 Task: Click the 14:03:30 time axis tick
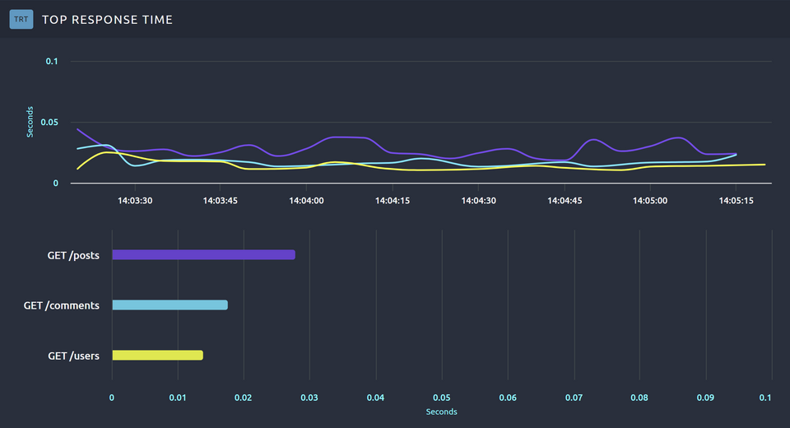pos(134,200)
